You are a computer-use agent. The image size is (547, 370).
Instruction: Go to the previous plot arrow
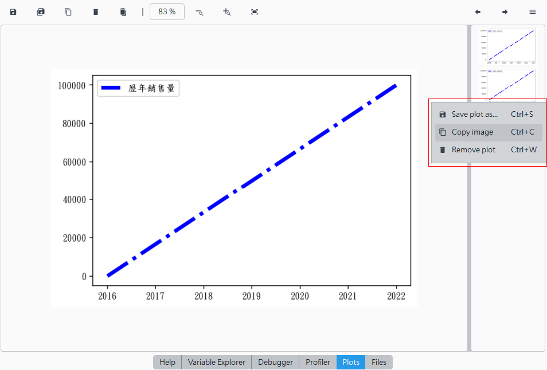(478, 12)
